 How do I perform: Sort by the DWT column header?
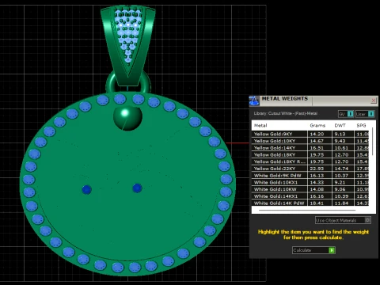click(x=340, y=125)
